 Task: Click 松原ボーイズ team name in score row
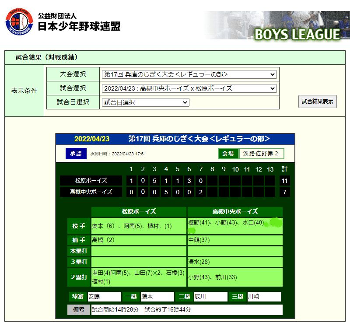point(91,180)
